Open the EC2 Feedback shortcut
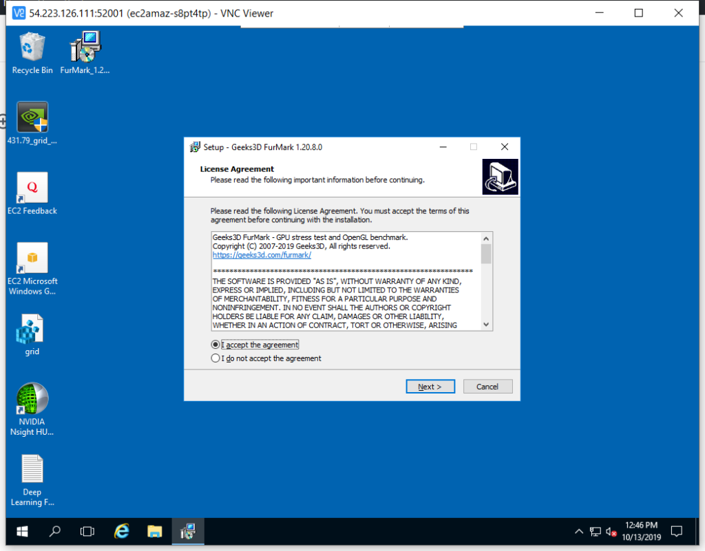 click(x=32, y=188)
